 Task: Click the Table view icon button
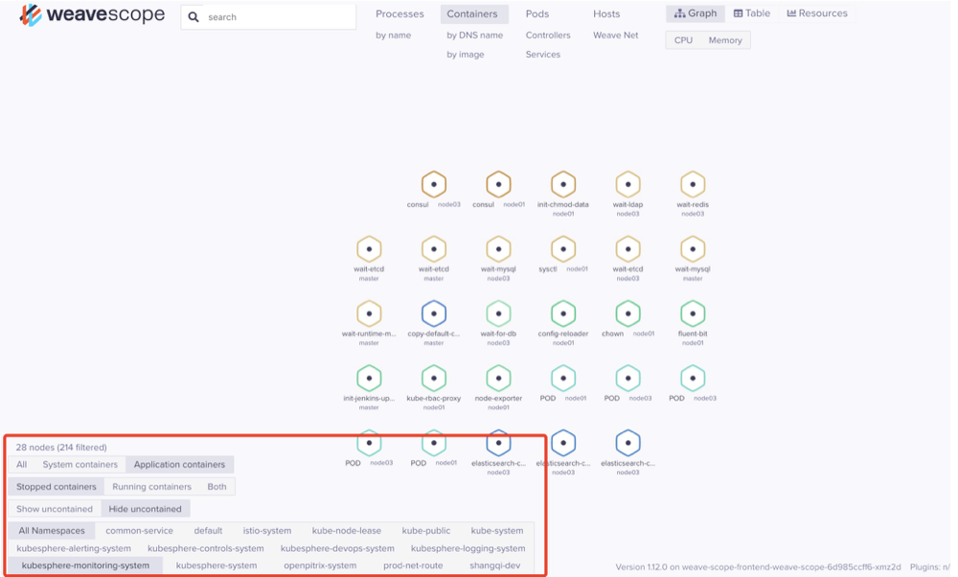pyautogui.click(x=751, y=13)
